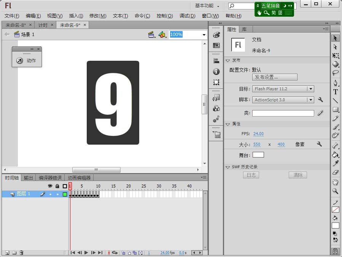Open the 控制(O) menu

point(165,16)
